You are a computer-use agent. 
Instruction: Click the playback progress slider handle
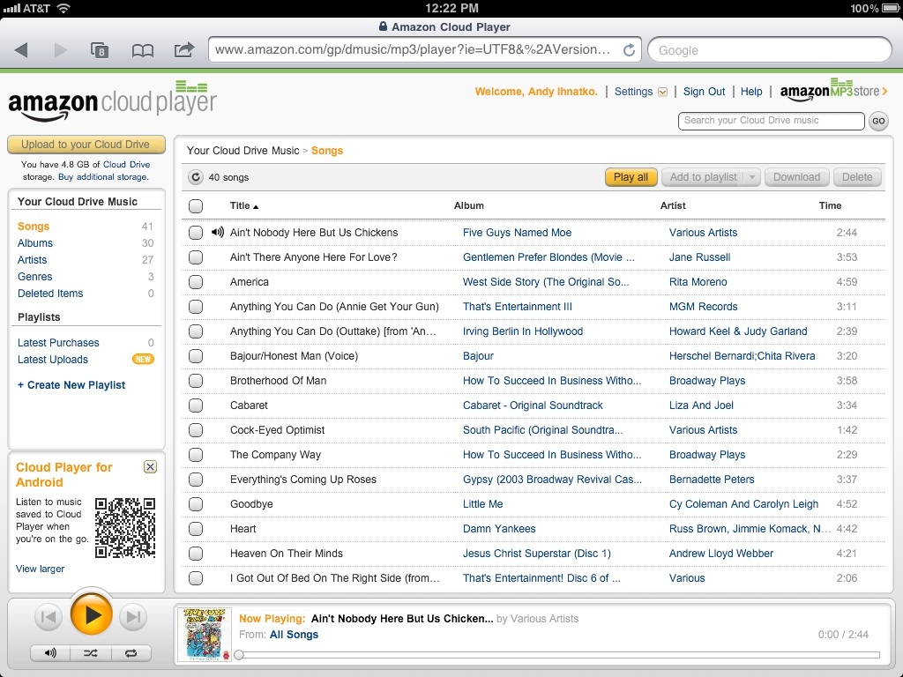[x=239, y=655]
